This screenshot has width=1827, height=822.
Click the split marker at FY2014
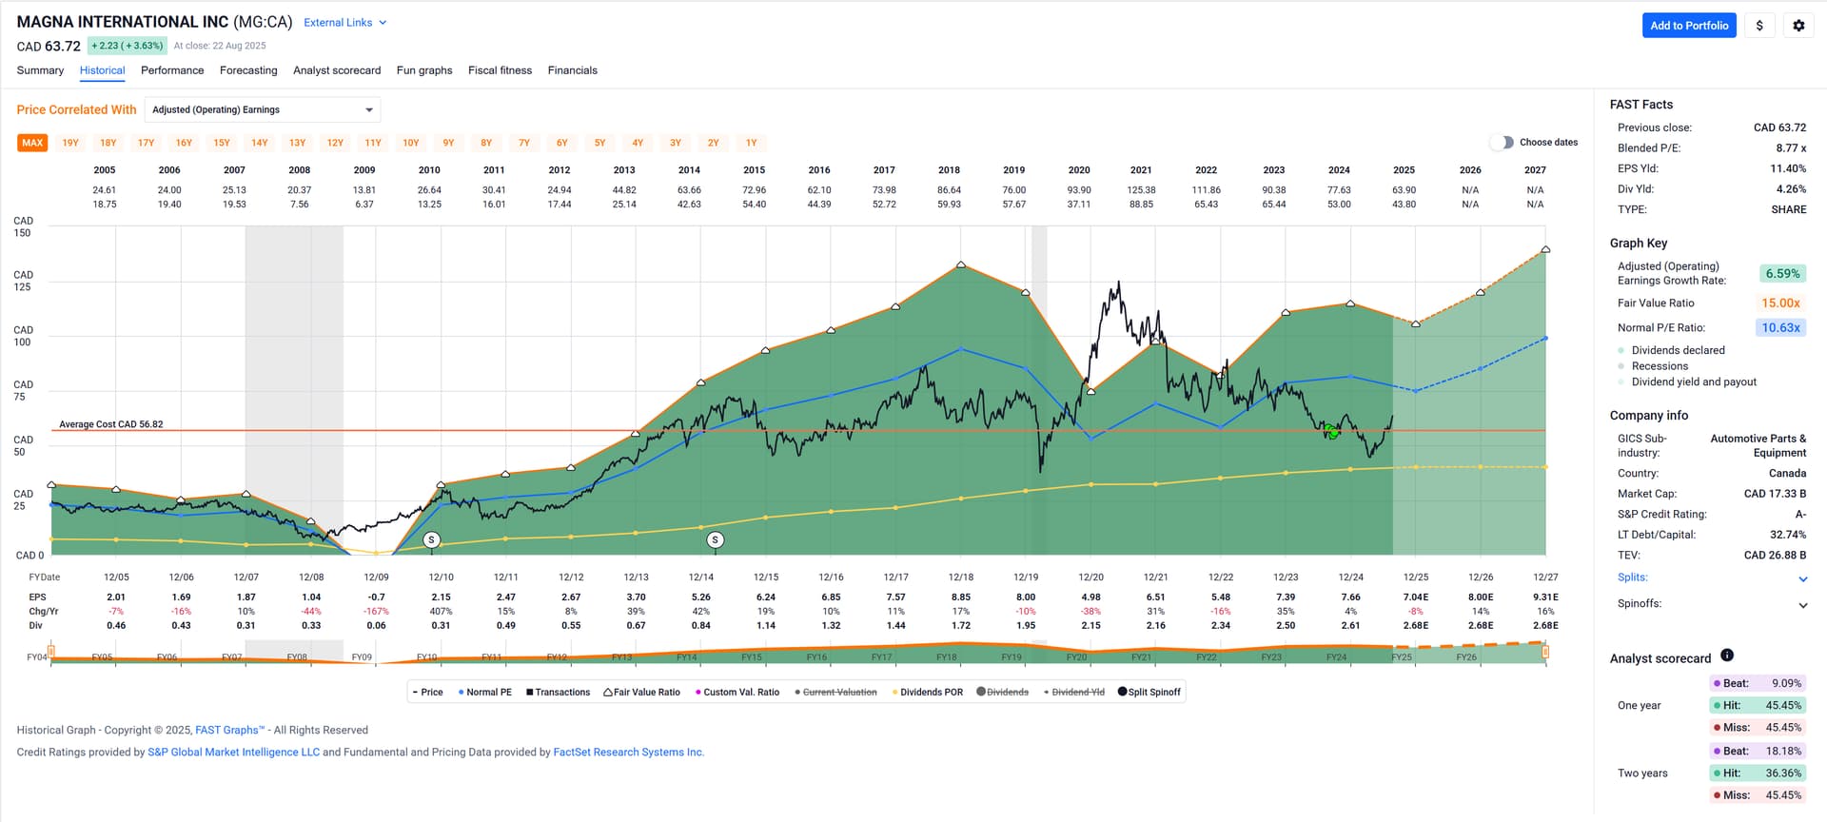coord(716,540)
